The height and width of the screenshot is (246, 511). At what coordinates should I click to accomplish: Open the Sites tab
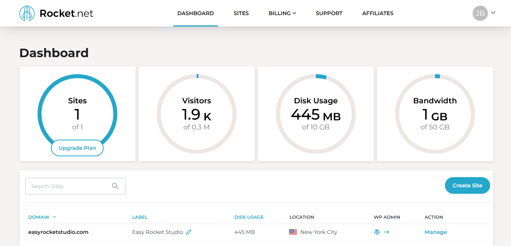coord(241,13)
